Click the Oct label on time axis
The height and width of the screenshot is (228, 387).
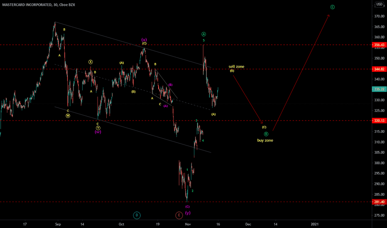[121, 224]
